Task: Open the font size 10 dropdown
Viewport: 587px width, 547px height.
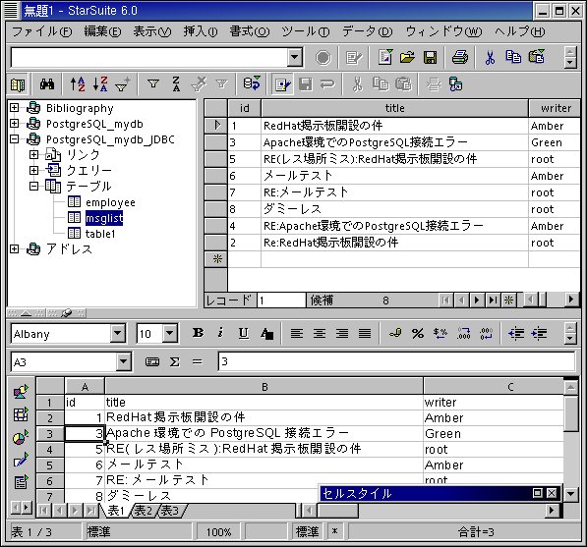Action: (170, 333)
